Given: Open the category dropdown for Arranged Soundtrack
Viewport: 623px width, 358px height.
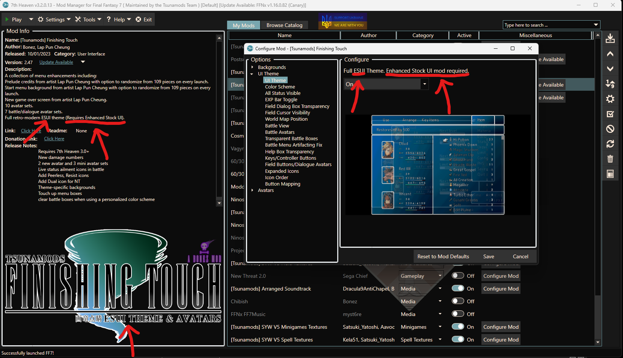Looking at the screenshot, I should (440, 288).
